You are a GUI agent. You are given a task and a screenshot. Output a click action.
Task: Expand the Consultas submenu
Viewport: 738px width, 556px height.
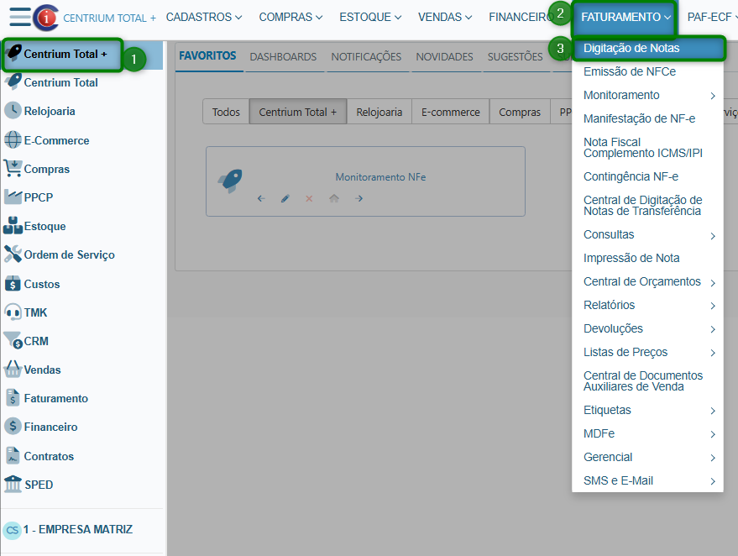(712, 235)
